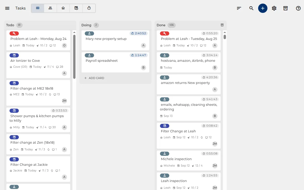Click the person tag on Leah inspection card
The height and width of the screenshot is (190, 304).
tap(165, 176)
